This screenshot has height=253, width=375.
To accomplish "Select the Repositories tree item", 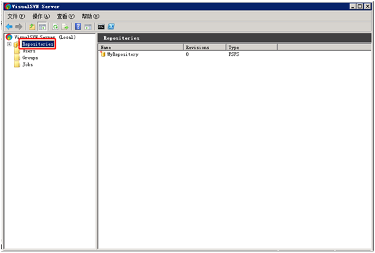I will click(x=38, y=44).
